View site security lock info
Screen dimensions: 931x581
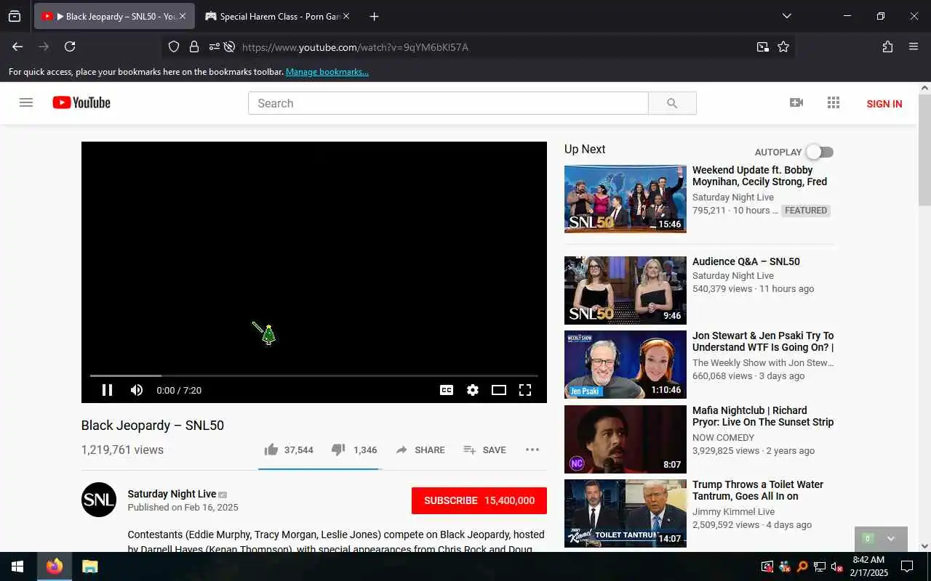(194, 47)
